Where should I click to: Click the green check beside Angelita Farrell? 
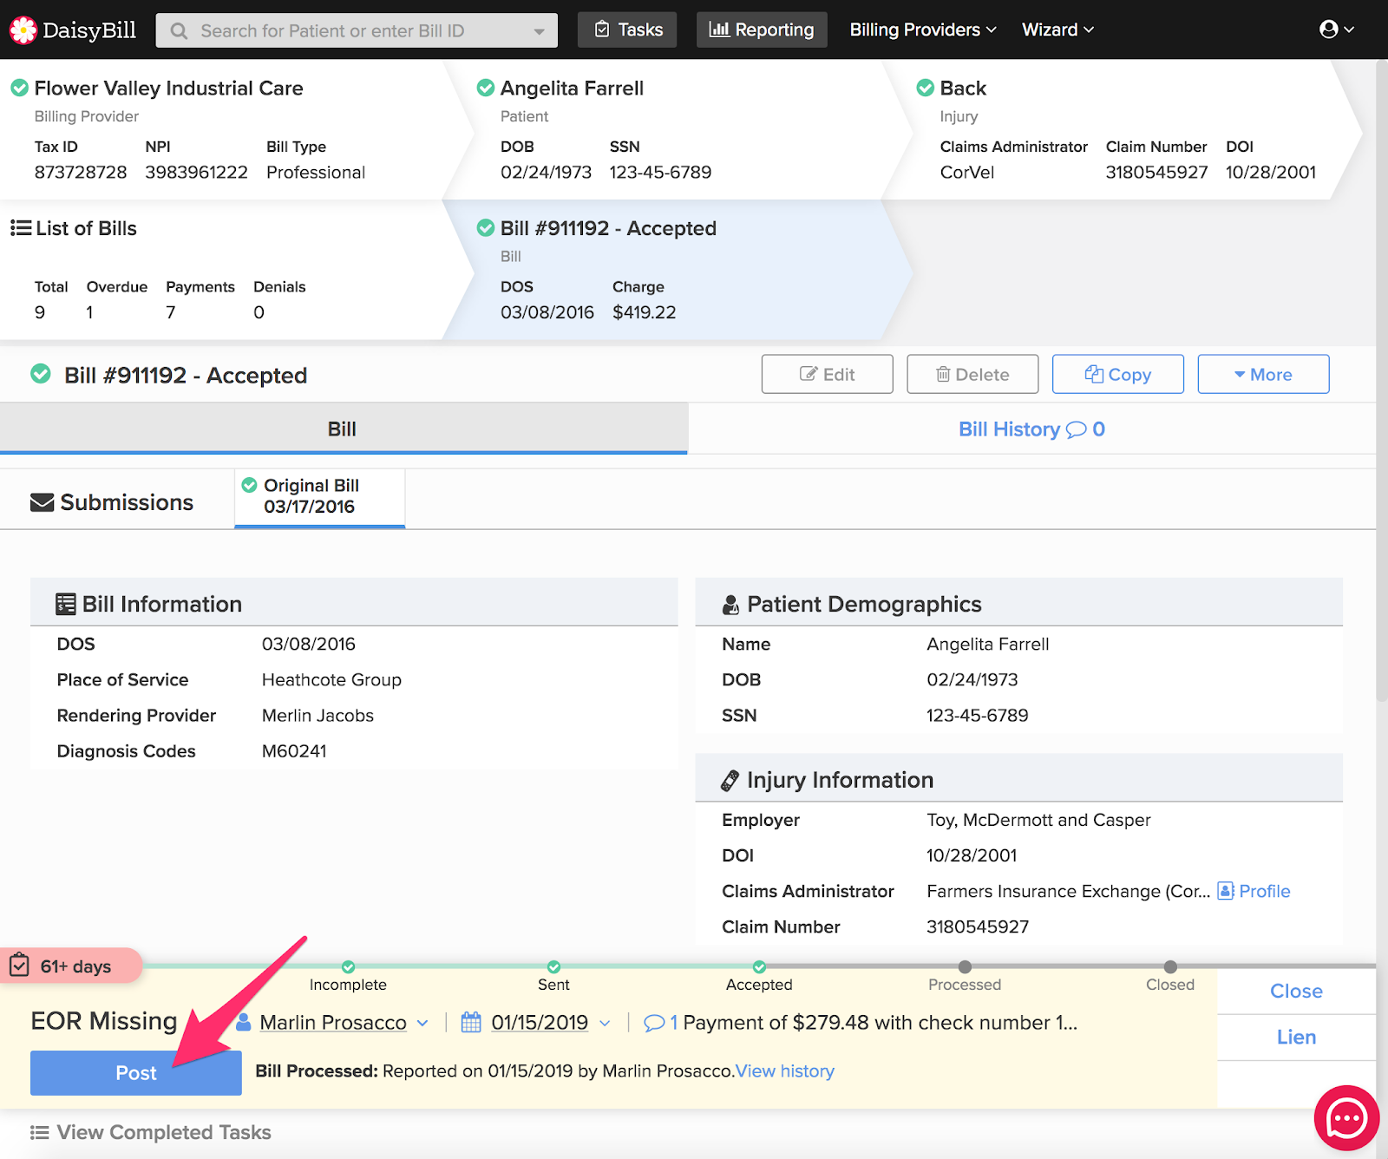click(x=486, y=88)
